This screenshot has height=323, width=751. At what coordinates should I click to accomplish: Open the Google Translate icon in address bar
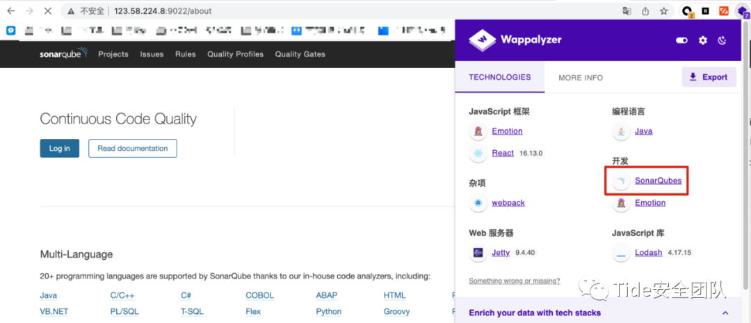[627, 10]
